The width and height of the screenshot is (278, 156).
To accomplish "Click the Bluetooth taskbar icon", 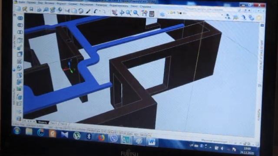I will 89,136.
